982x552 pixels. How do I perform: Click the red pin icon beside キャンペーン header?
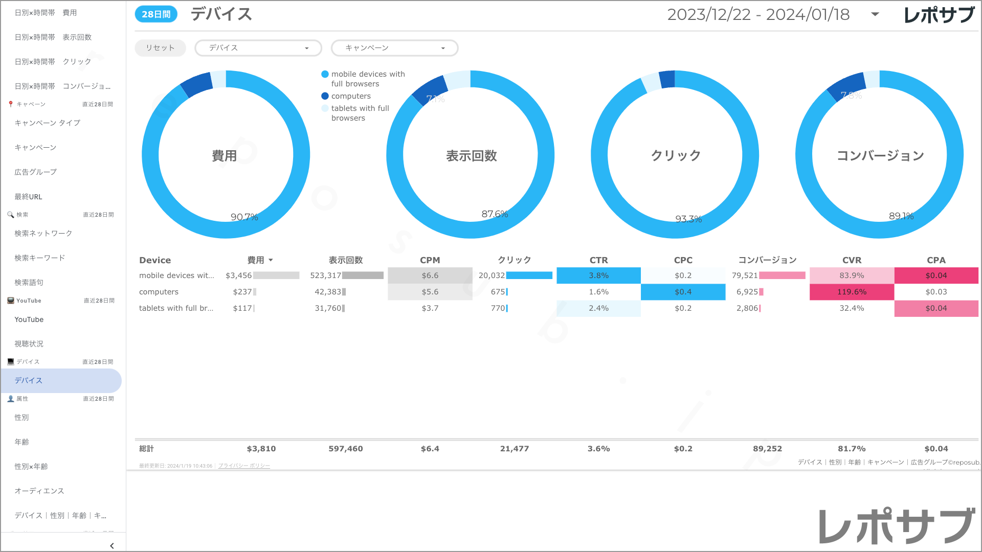[11, 104]
